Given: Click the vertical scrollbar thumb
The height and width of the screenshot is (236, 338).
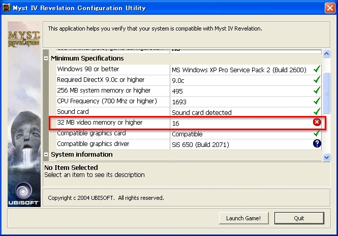Looking at the screenshot, I should 327,93.
